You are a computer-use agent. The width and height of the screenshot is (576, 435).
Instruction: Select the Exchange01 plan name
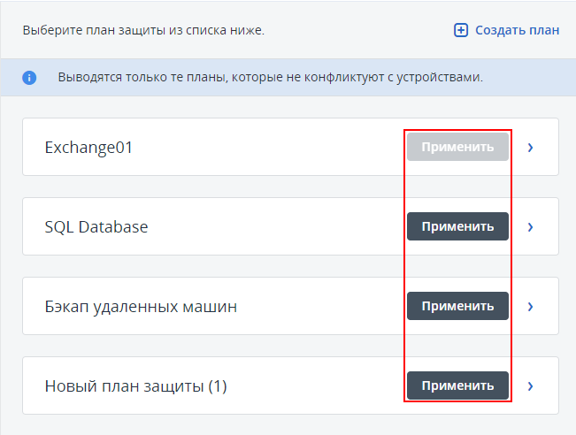coord(88,148)
